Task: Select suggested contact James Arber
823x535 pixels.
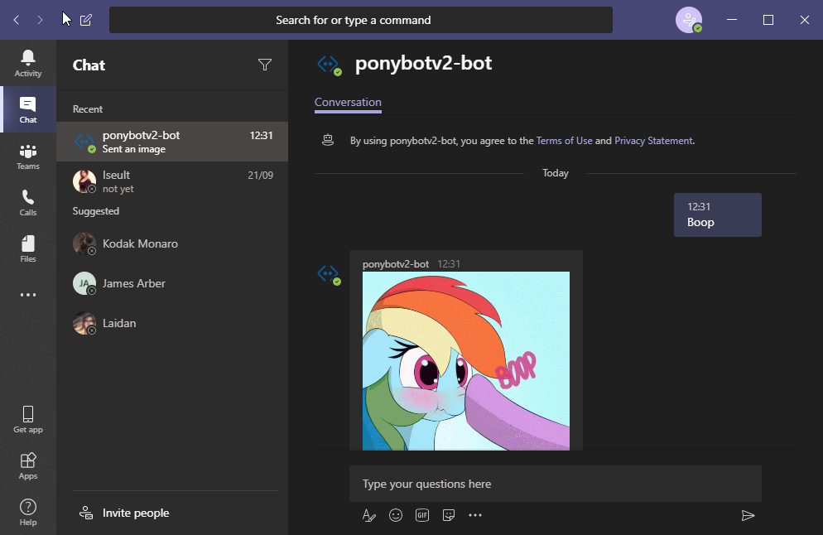Action: [172, 283]
